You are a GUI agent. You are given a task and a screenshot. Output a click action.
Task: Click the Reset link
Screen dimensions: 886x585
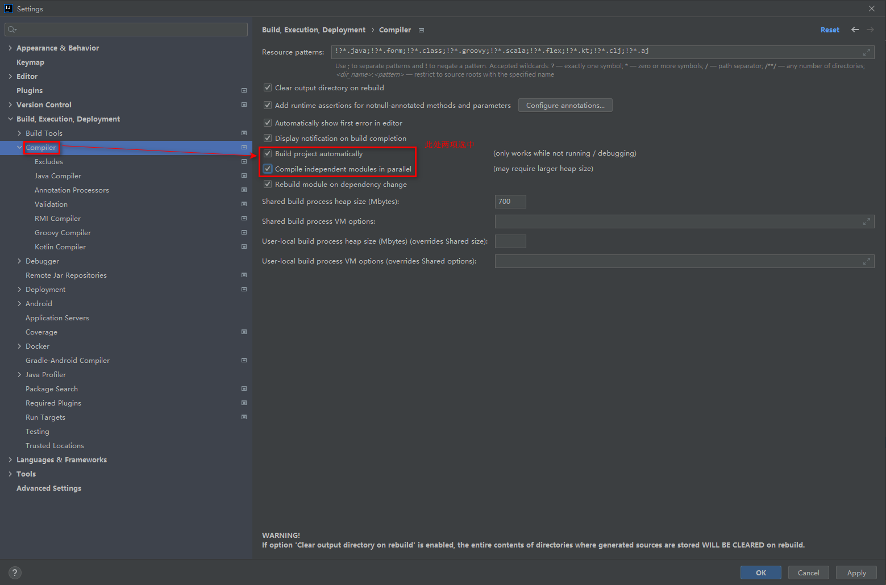point(830,30)
